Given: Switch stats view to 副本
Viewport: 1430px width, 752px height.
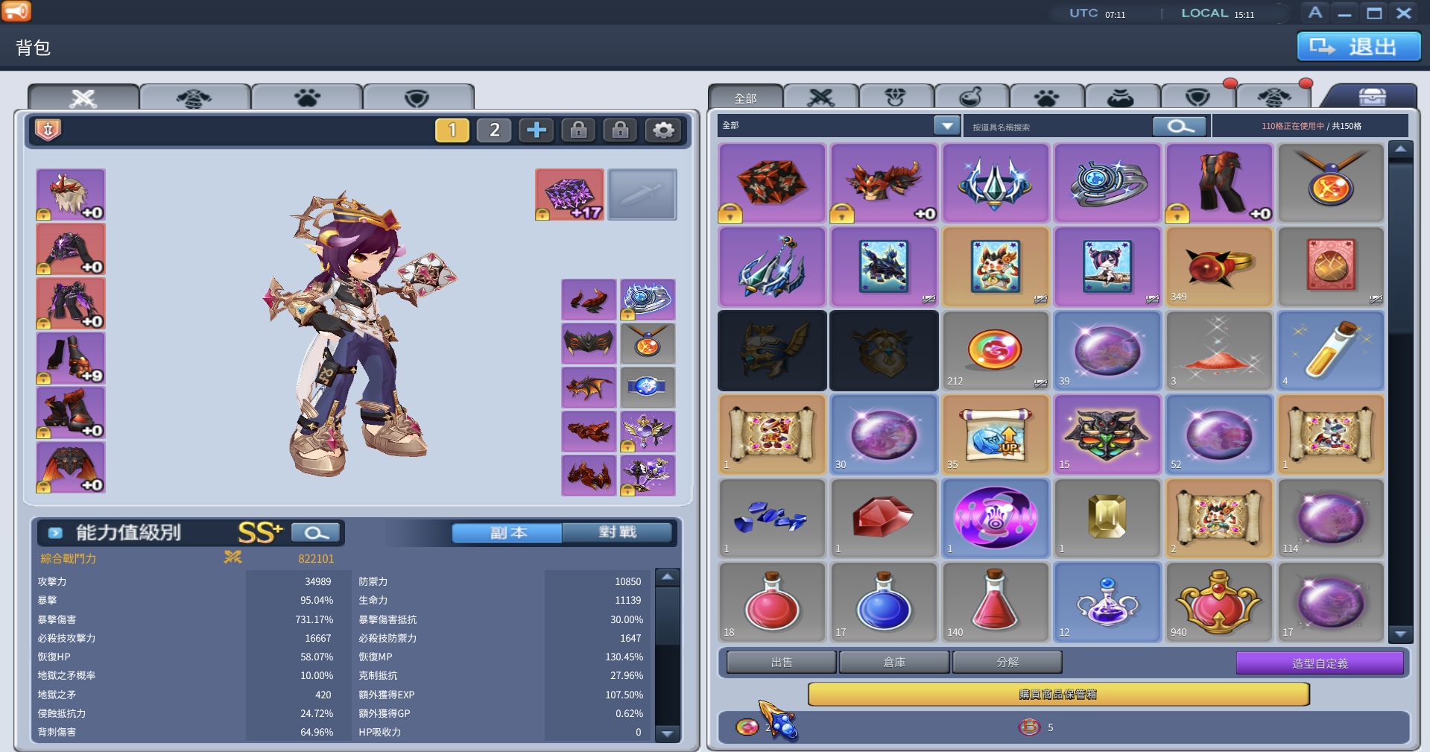Looking at the screenshot, I should click(x=507, y=533).
